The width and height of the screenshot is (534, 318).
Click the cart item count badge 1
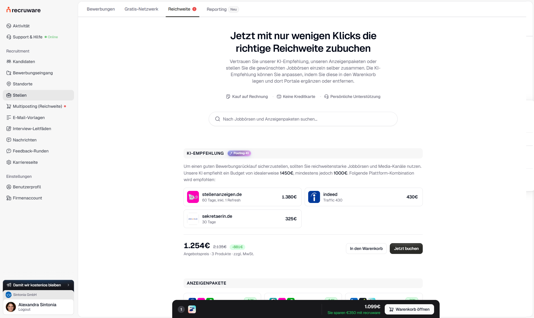coord(181,309)
